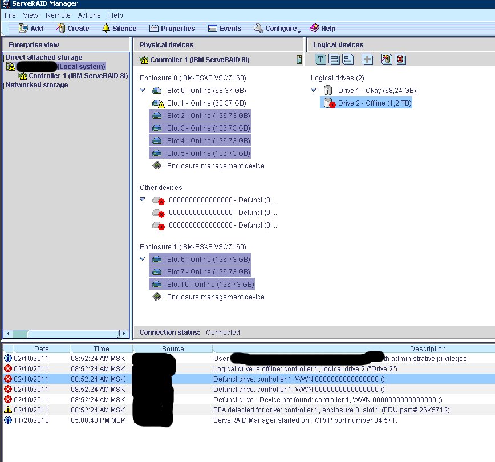The image size is (495, 462).
Task: Click the plus icon in the Logical devices toolbar
Action: point(367,59)
